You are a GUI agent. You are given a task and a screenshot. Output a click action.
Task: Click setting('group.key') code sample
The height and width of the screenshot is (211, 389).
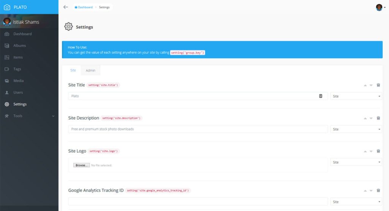[x=188, y=52]
